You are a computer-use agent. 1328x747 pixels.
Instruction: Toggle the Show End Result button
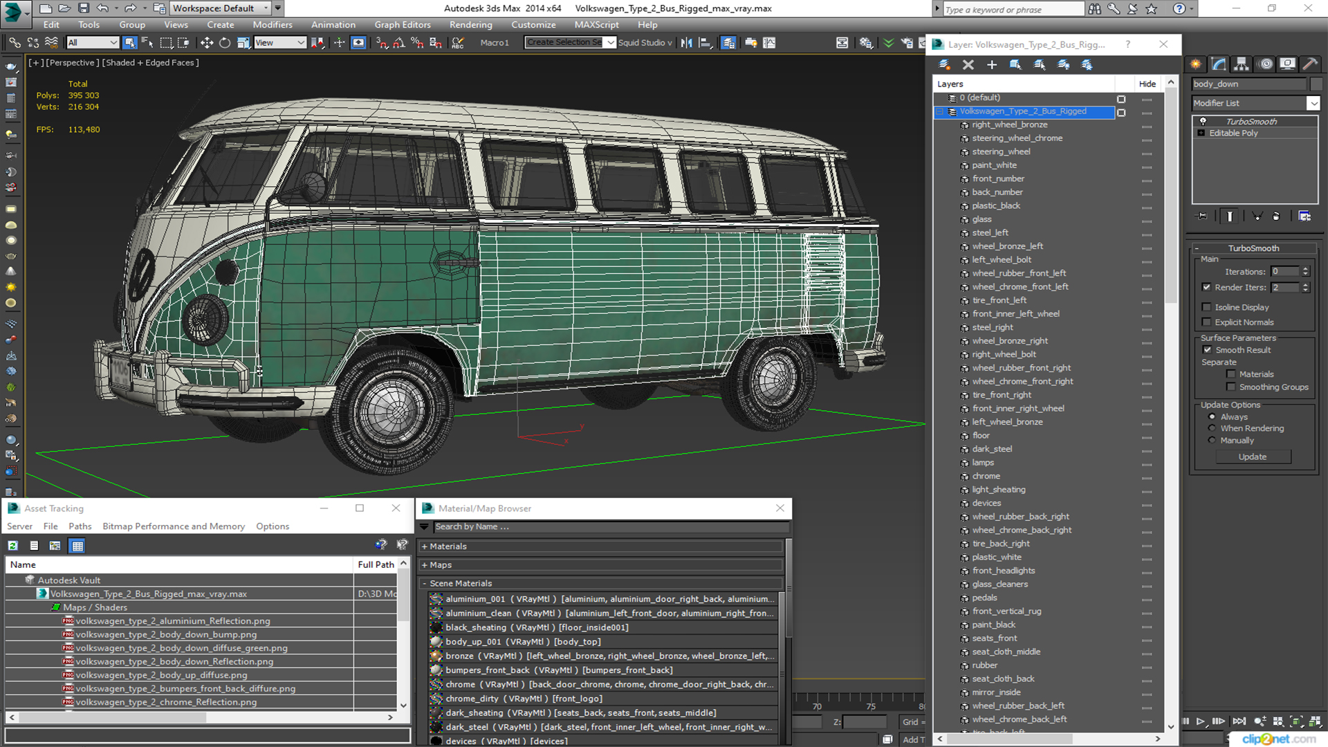coord(1230,216)
